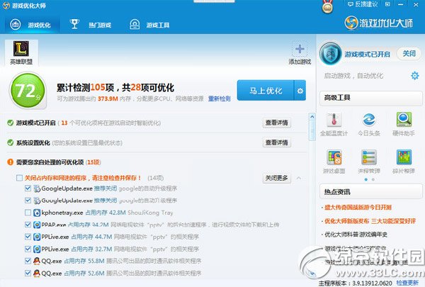Open the 全能温度计 tool
425x287 pixels.
coord(334,124)
